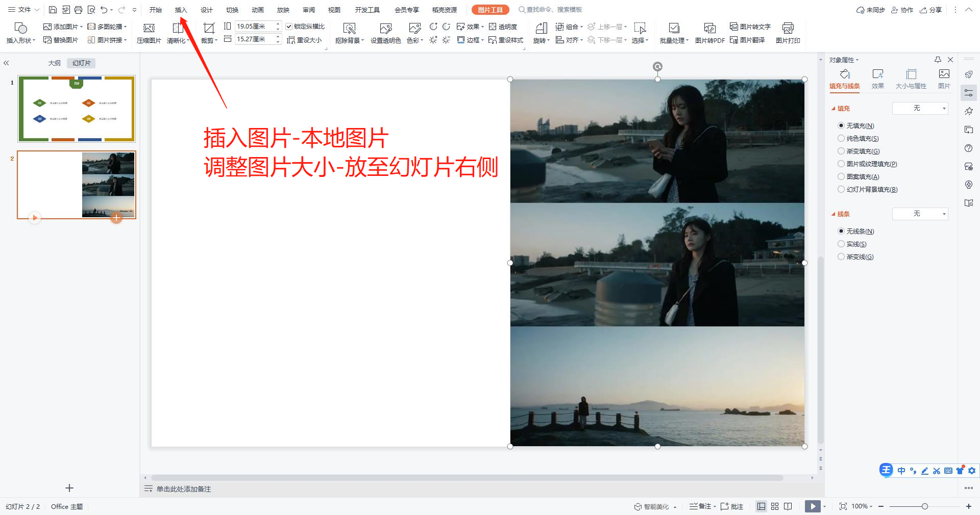The height and width of the screenshot is (515, 980).
Task: Click the 替换图片 replace picture button
Action: pyautogui.click(x=61, y=40)
